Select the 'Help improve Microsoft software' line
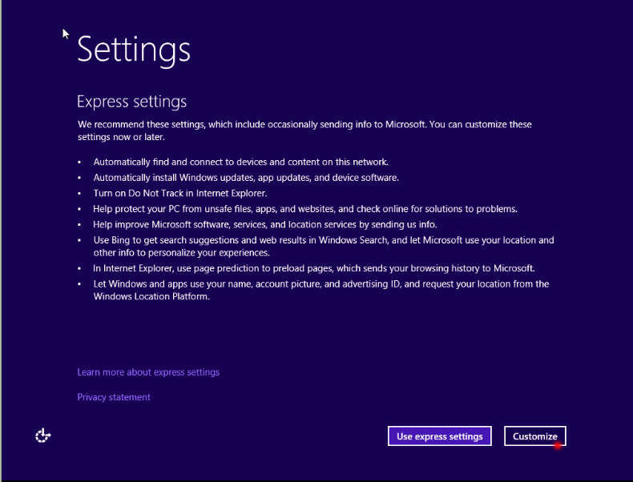 click(x=265, y=225)
